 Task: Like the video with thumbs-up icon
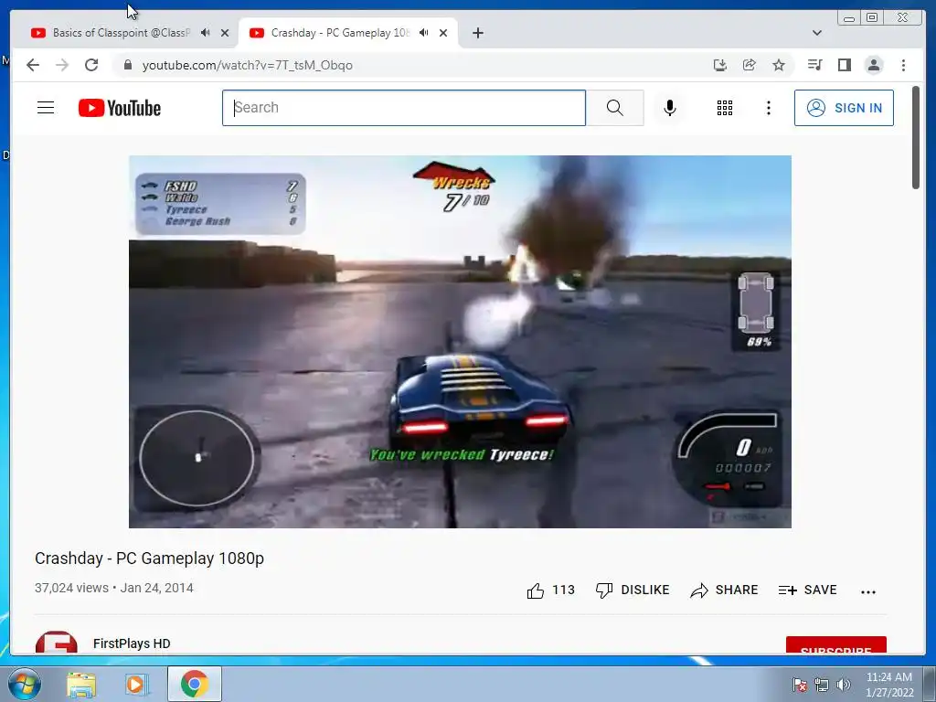[x=536, y=590]
